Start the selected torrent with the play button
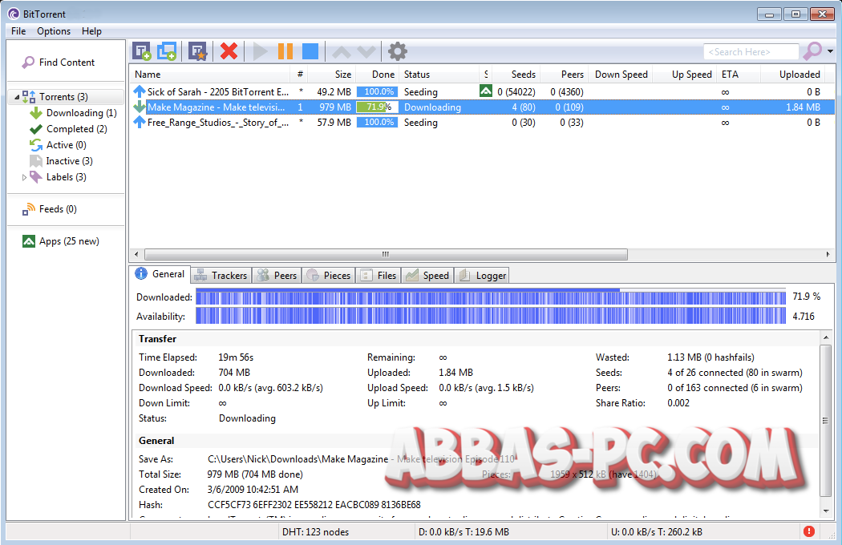The image size is (842, 545). coord(260,50)
